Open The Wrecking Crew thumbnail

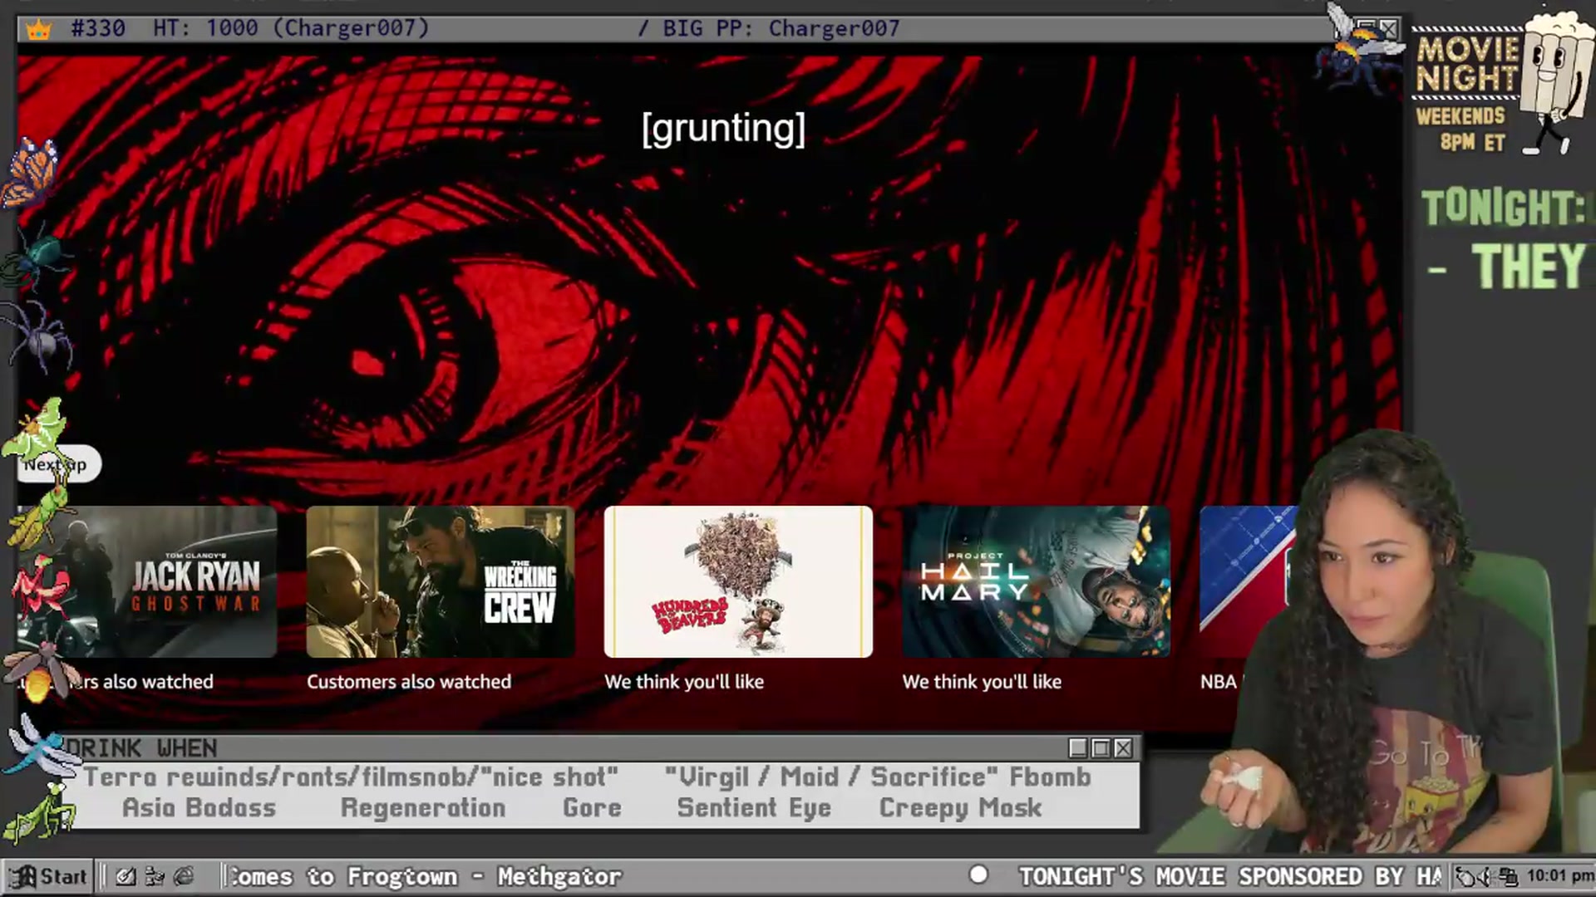click(x=440, y=581)
